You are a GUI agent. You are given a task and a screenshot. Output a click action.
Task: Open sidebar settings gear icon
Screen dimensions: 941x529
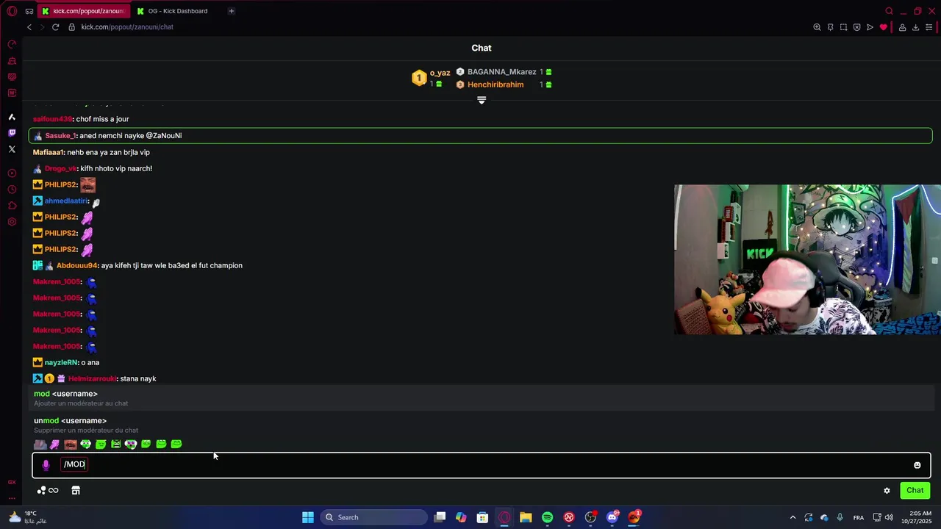click(x=12, y=222)
